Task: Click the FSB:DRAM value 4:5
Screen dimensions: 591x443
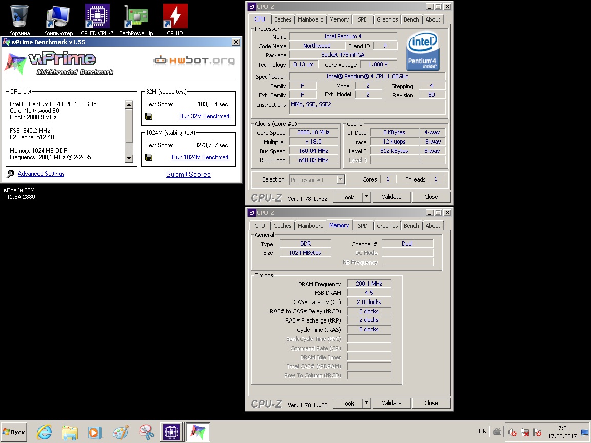Action: 369,293
